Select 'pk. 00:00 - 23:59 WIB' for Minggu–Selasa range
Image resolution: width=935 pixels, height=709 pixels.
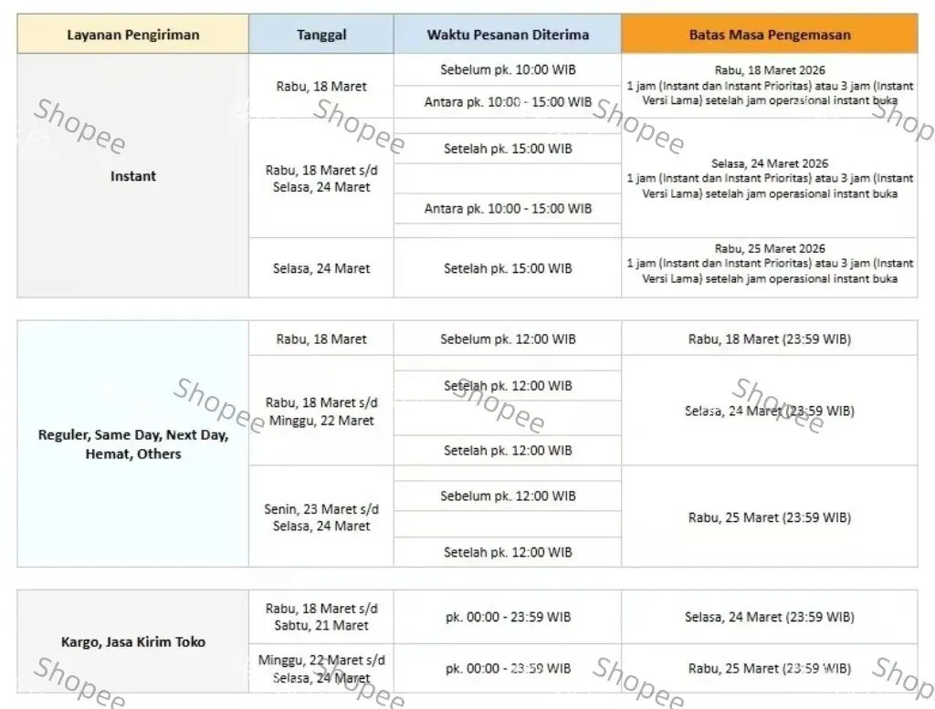coord(508,669)
